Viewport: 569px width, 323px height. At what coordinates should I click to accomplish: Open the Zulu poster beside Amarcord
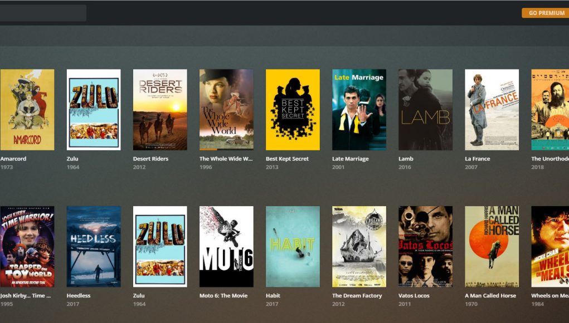pos(94,110)
